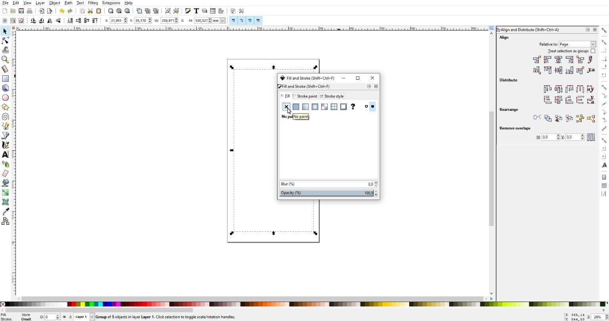This screenshot has width=609, height=321.
Task: Toggle scale stroke width with object
Action: [x=233, y=21]
